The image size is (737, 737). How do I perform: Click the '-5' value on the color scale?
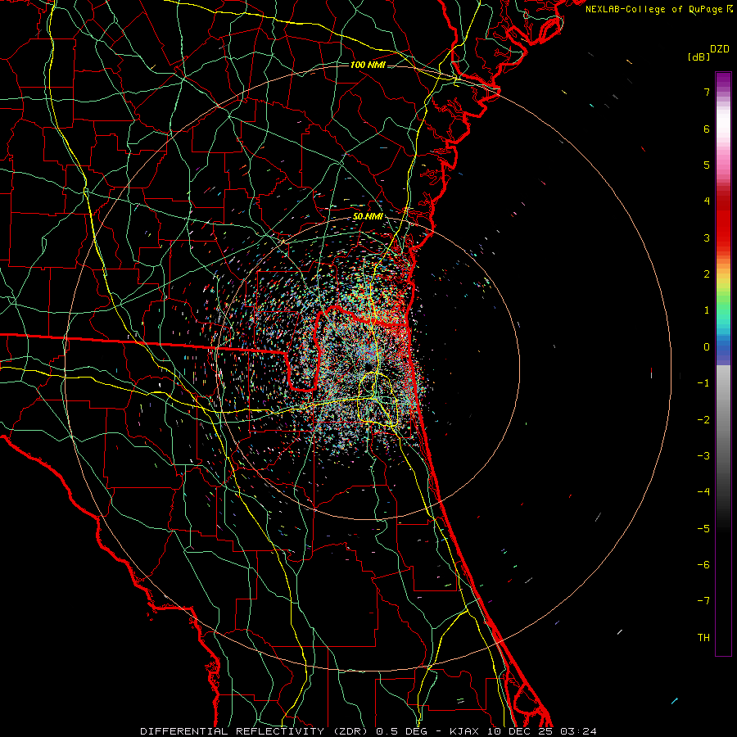[x=703, y=528]
